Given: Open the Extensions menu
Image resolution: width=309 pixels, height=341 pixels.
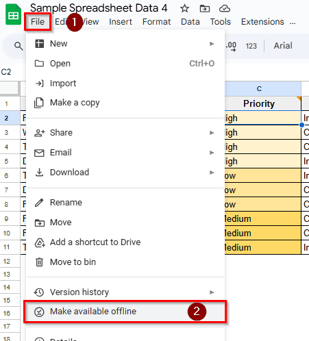Looking at the screenshot, I should pos(262,22).
